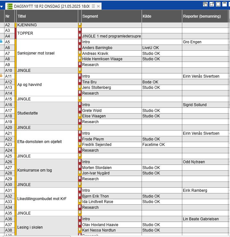This screenshot has width=230, height=237.
Task: Click the script icon beside Morten Stordalen
Action: pyautogui.click(x=80, y=167)
